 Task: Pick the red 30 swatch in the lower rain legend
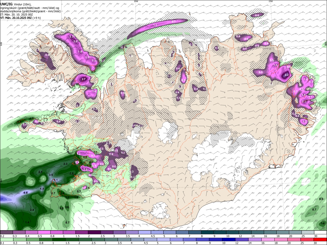point(320,239)
